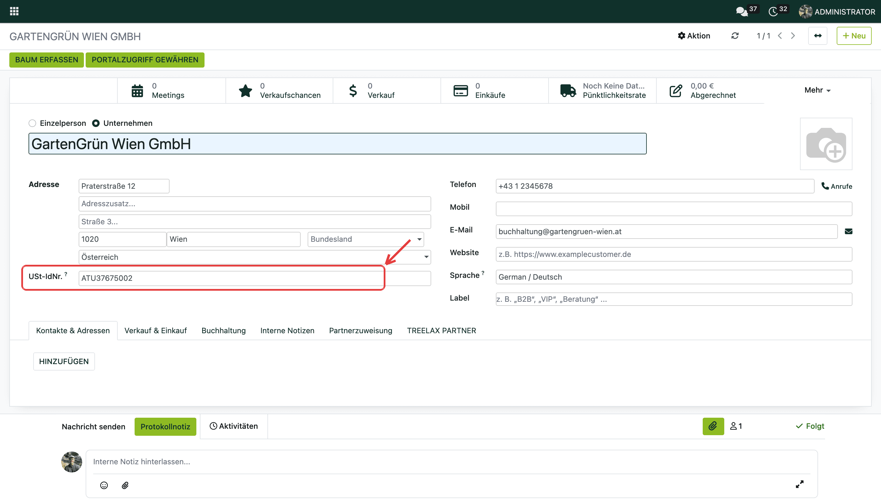The width and height of the screenshot is (881, 501).
Task: Click the refresh record icon
Action: tap(735, 36)
